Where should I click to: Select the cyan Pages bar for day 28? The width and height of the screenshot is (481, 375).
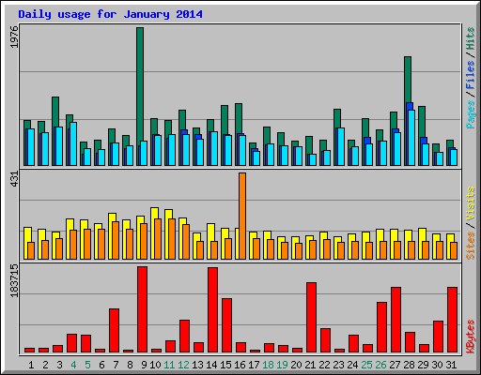tap(411, 138)
